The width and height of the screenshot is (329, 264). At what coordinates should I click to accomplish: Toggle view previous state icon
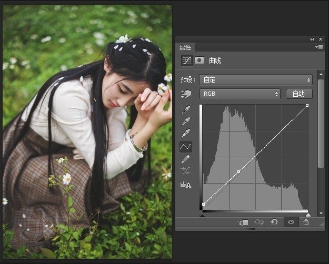point(258,222)
